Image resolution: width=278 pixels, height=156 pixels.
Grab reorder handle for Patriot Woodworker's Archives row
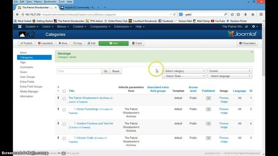click(58, 98)
